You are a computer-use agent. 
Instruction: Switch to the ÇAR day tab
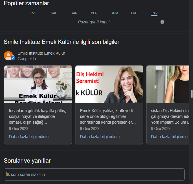coord(74,13)
